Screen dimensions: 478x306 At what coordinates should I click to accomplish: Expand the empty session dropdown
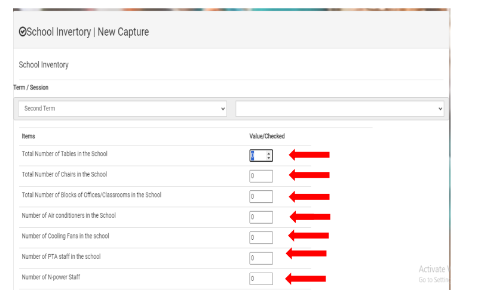click(x=339, y=109)
